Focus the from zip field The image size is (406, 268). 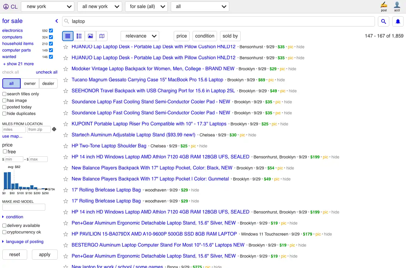tap(39, 130)
